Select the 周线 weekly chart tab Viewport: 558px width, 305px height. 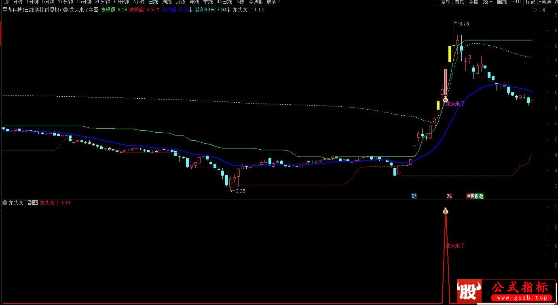167,2
